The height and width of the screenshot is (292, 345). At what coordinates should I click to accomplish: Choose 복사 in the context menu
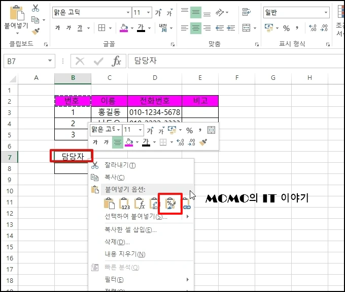pos(141,178)
